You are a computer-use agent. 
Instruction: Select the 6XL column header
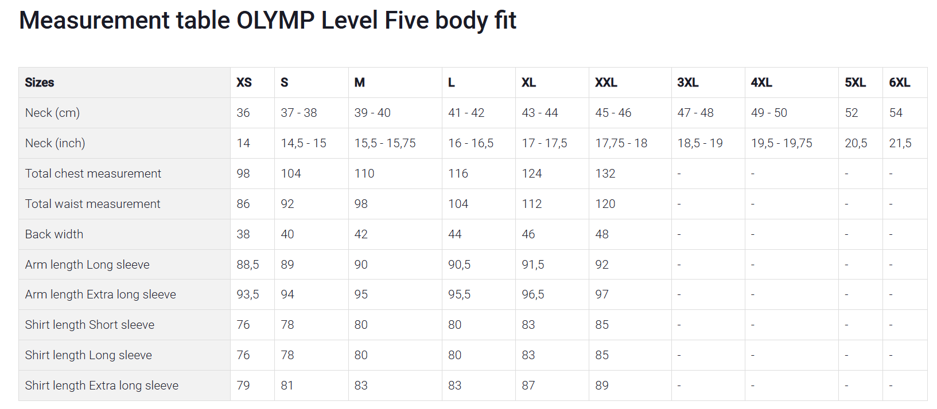click(x=899, y=82)
